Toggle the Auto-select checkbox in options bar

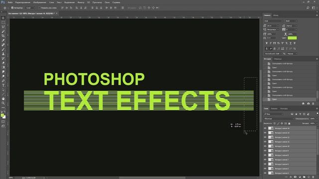tap(12, 8)
